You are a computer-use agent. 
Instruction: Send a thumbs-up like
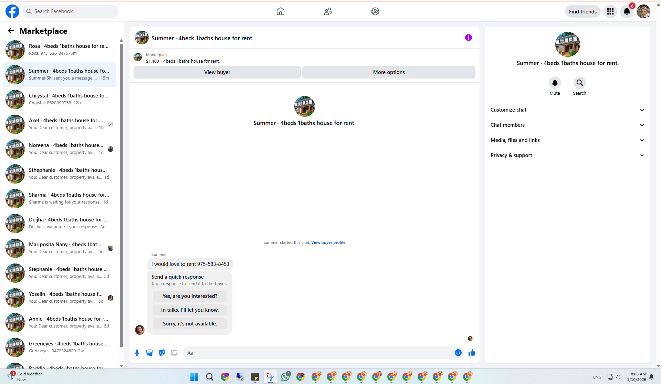tap(472, 353)
